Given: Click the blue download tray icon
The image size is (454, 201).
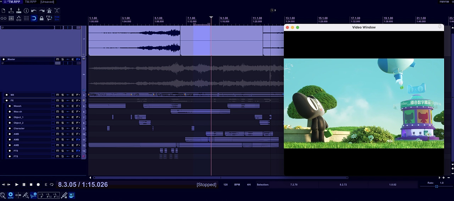Looking at the screenshot, I should tap(72, 195).
